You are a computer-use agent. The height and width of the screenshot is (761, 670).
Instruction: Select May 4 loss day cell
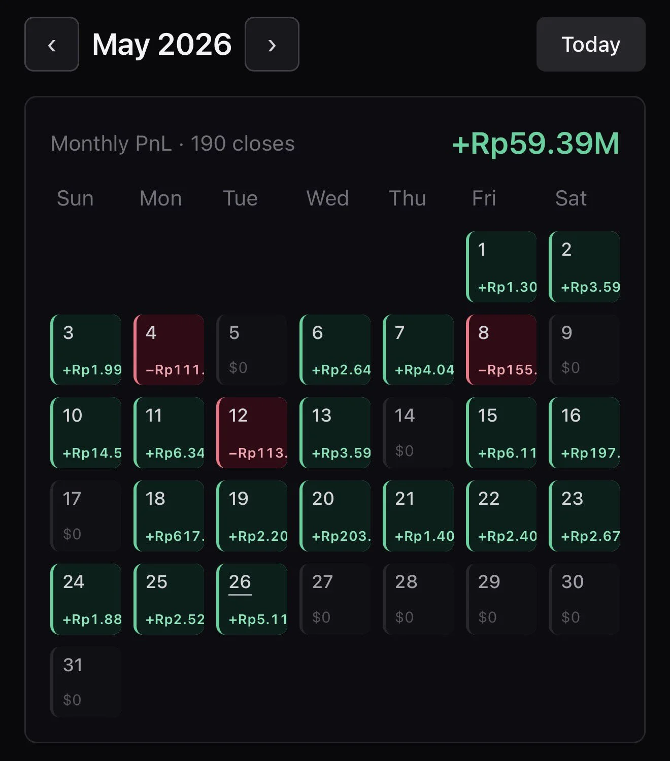click(x=169, y=350)
